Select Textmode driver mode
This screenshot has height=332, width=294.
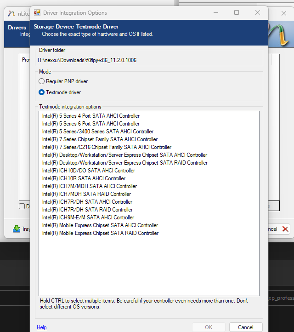pos(60,92)
